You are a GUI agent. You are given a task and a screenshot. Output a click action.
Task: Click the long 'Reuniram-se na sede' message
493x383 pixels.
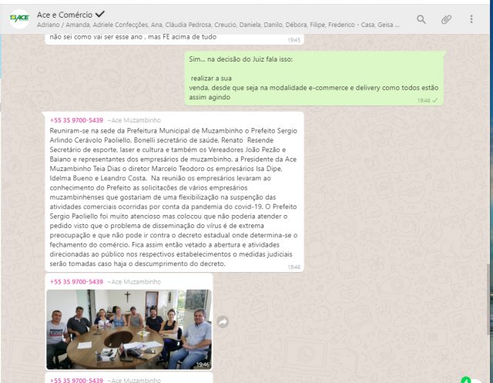pyautogui.click(x=173, y=197)
